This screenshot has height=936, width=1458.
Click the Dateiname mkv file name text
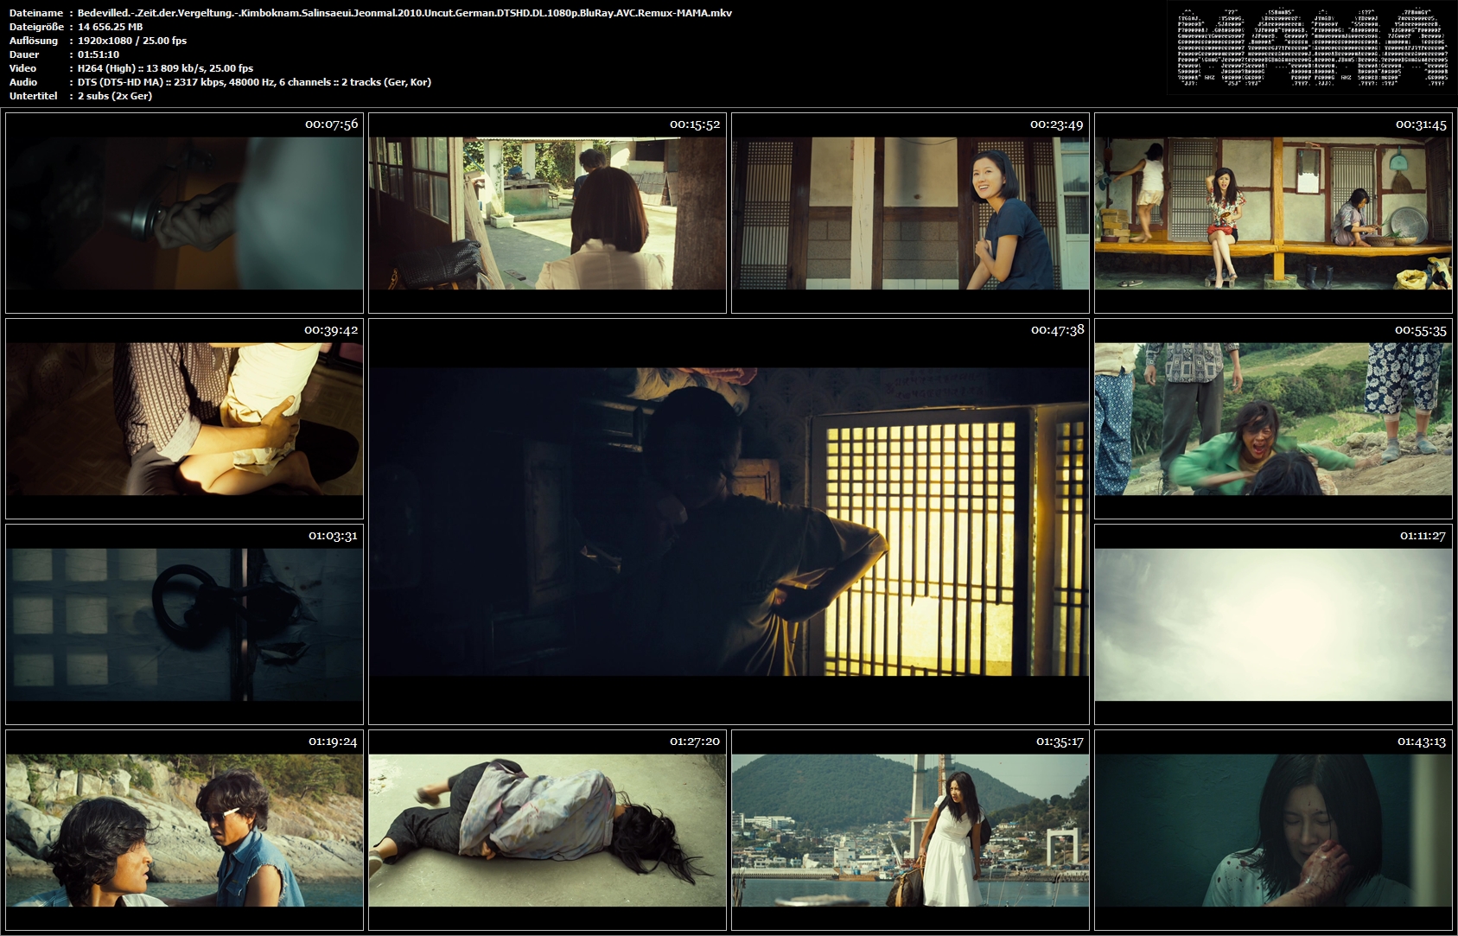(x=404, y=13)
